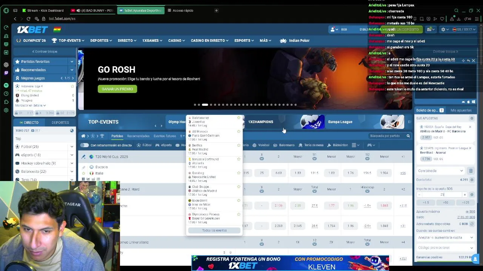This screenshot has width=483, height=271.
Task: Click Todos los eventos button
Action: pos(214,230)
